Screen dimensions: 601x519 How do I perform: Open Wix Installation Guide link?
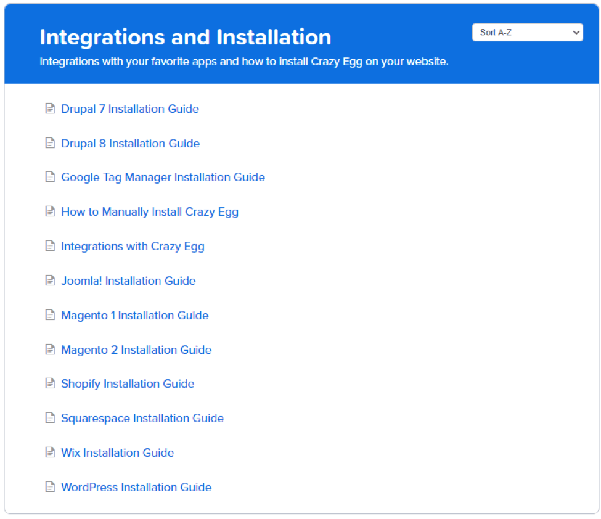117,452
